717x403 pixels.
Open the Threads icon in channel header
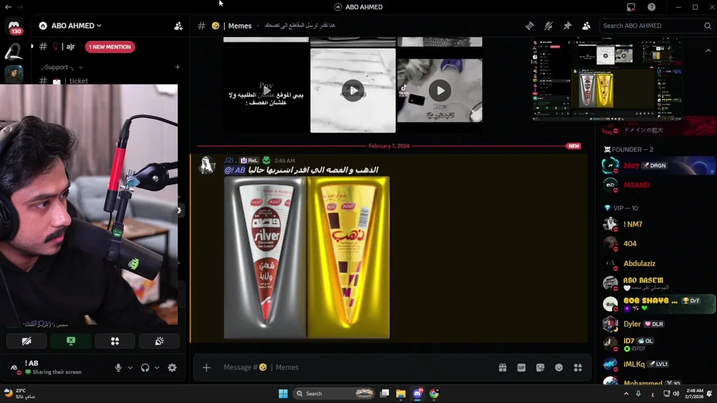click(x=529, y=26)
